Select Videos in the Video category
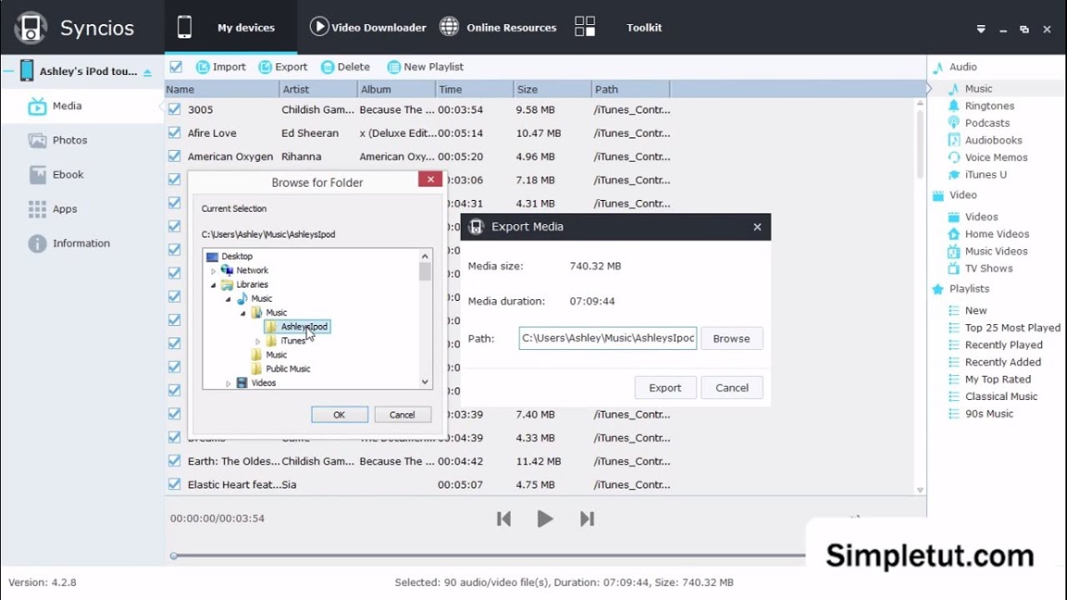1067x600 pixels. point(981,217)
